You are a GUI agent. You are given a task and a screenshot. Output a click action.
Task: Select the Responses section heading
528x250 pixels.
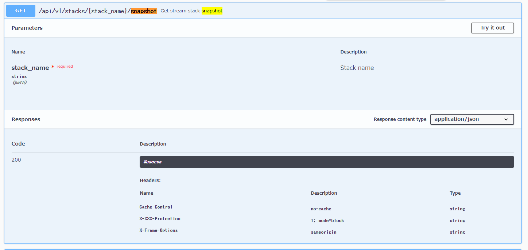point(26,119)
